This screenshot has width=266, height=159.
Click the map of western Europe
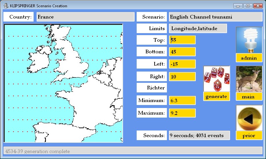click(64, 83)
